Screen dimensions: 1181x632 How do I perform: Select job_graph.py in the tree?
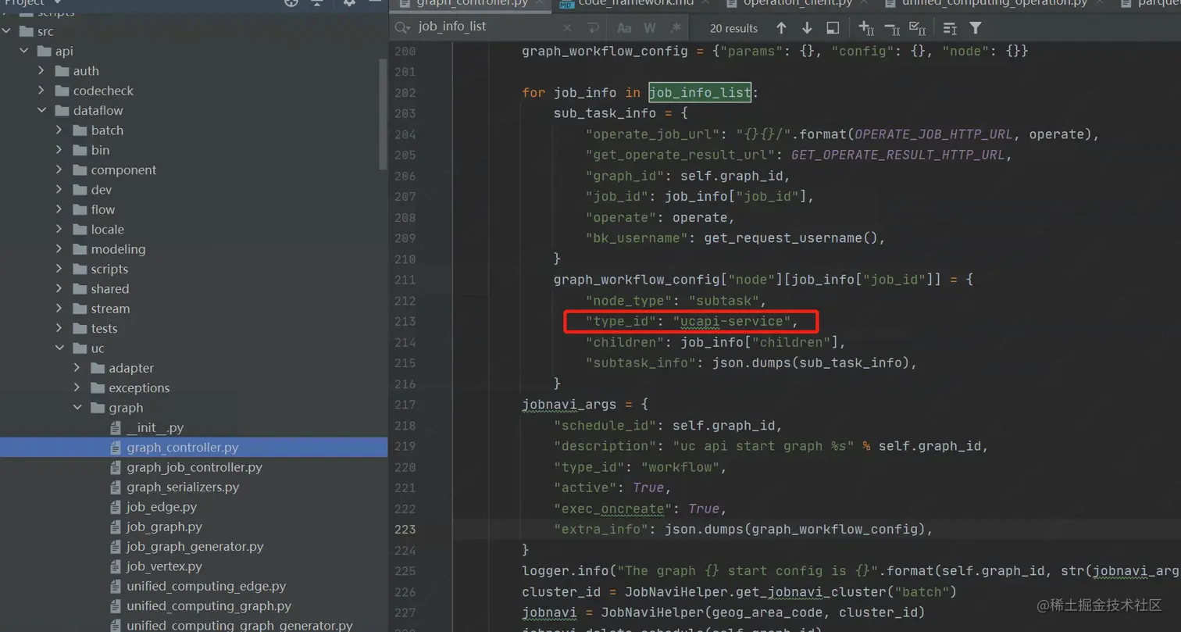point(164,527)
